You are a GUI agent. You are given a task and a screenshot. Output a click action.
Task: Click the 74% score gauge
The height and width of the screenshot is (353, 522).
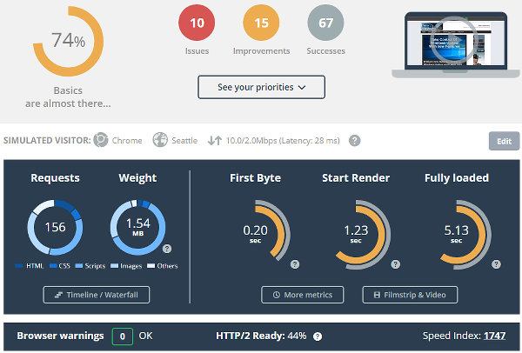(x=68, y=41)
